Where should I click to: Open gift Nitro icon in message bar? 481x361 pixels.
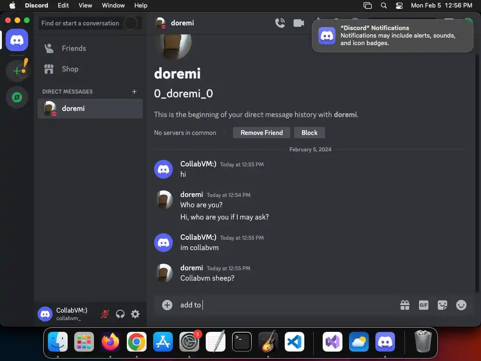click(x=404, y=305)
